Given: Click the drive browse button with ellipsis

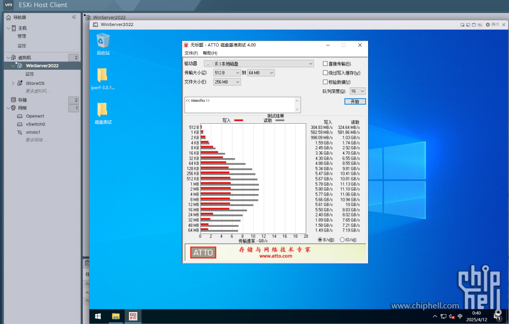Looking at the screenshot, I should [x=208, y=63].
